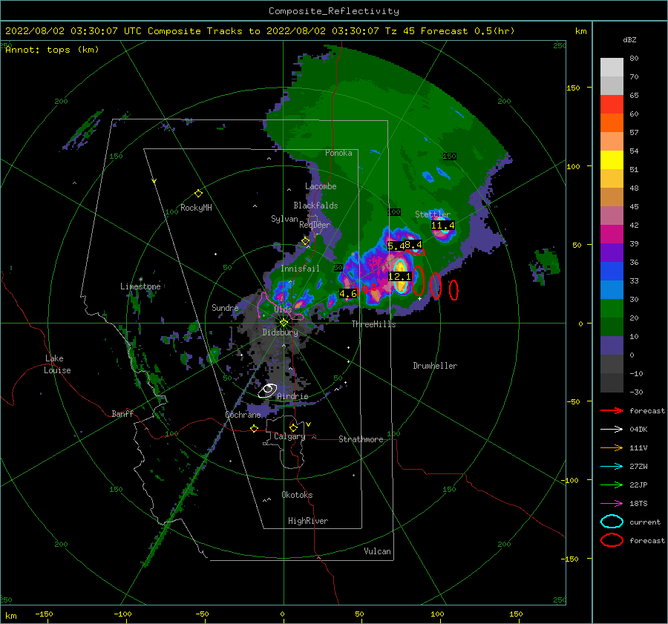Select the Stettler city label
The height and width of the screenshot is (624, 668).
click(433, 214)
